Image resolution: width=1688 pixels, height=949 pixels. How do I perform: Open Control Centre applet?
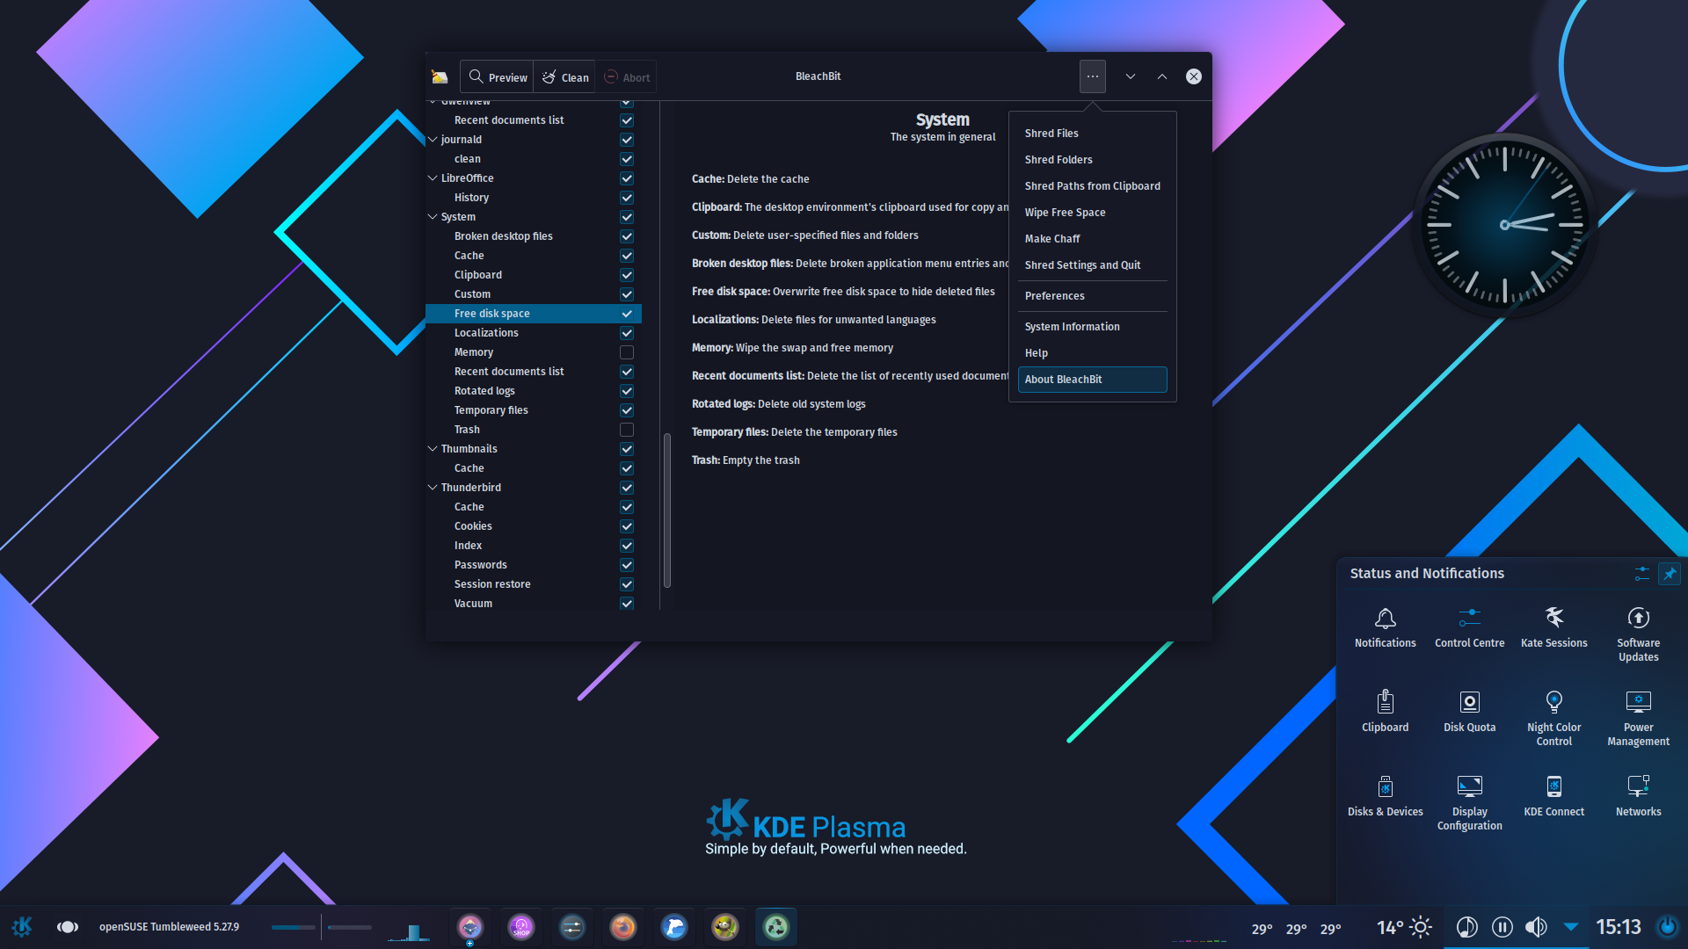tap(1469, 628)
